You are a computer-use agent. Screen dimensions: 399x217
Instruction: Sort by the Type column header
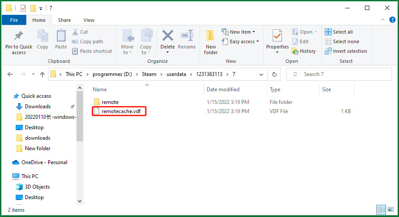click(275, 90)
